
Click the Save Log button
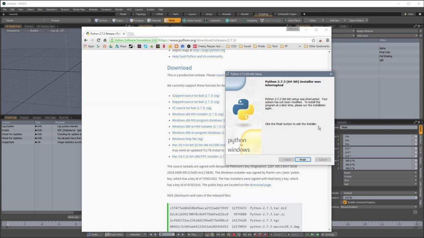click(x=73, y=217)
